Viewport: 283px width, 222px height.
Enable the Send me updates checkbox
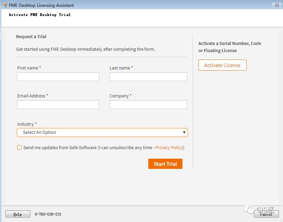[19, 147]
